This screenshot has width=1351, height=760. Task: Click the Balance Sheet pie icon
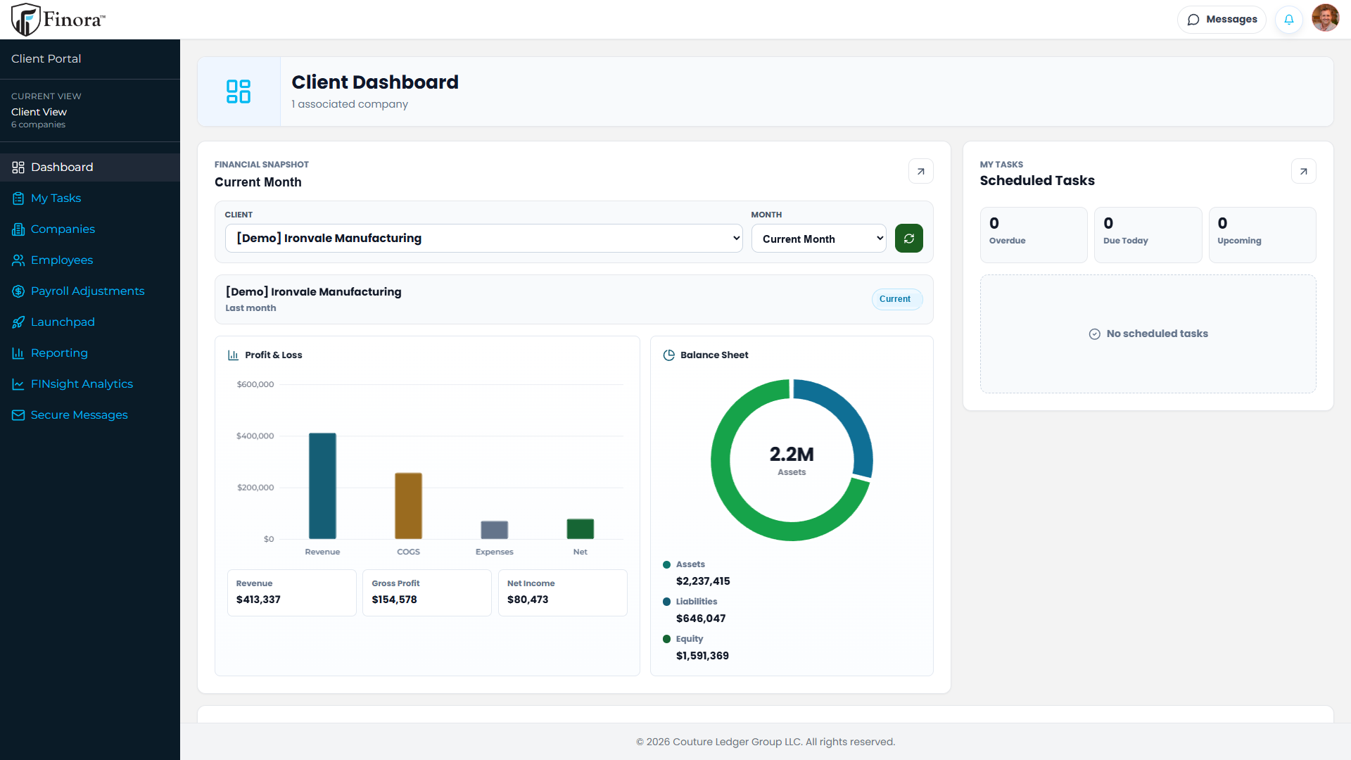click(669, 355)
